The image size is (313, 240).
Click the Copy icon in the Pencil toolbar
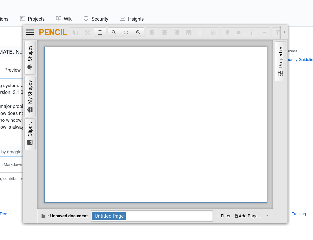pyautogui.click(x=76, y=32)
